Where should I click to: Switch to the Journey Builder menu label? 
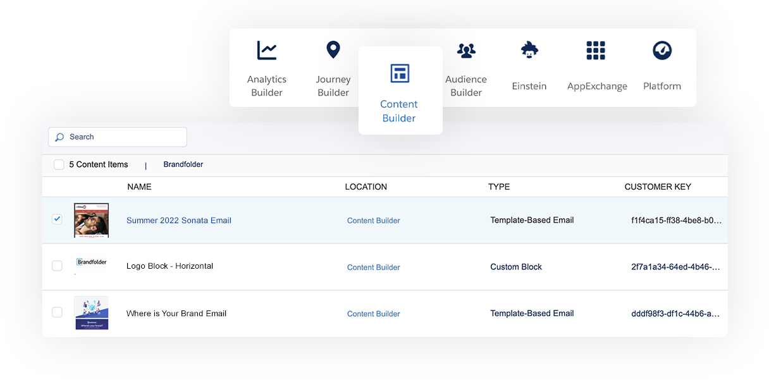[x=333, y=86]
